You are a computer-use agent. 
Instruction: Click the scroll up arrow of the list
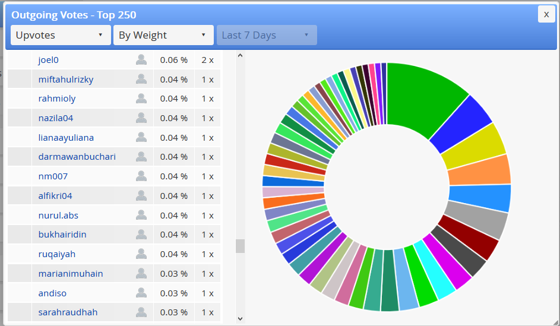240,55
